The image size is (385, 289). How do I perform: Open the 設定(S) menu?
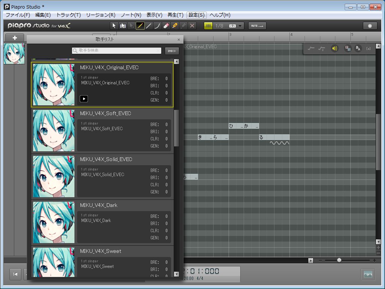[197, 15]
